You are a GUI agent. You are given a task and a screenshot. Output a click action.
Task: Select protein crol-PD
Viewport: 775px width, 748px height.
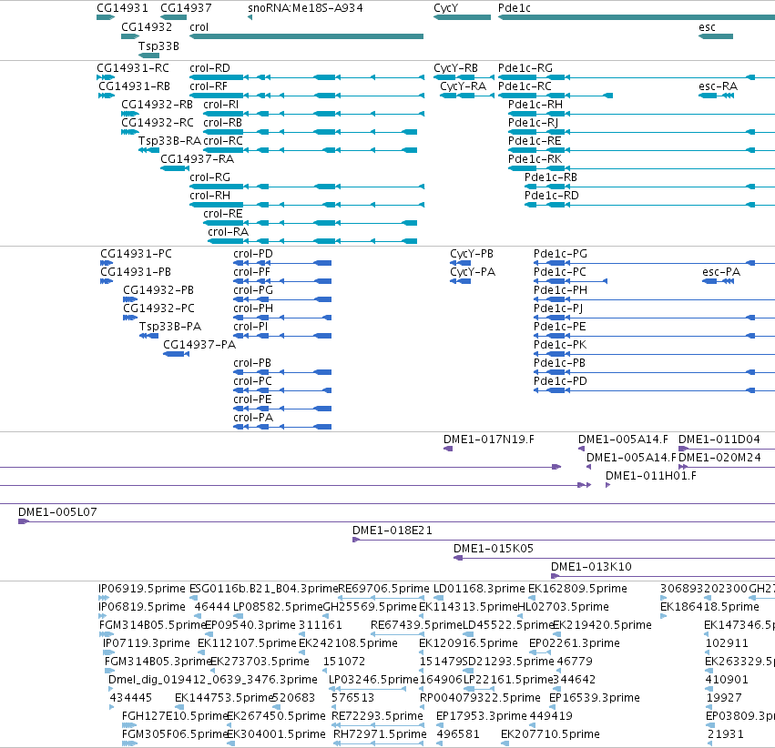tap(282, 263)
